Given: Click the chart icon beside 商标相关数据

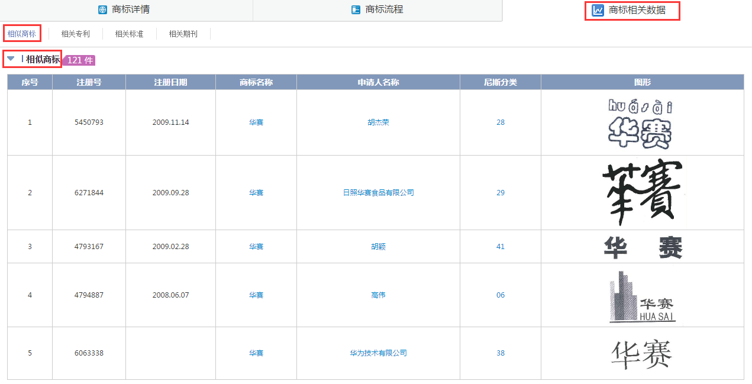Looking at the screenshot, I should point(598,11).
